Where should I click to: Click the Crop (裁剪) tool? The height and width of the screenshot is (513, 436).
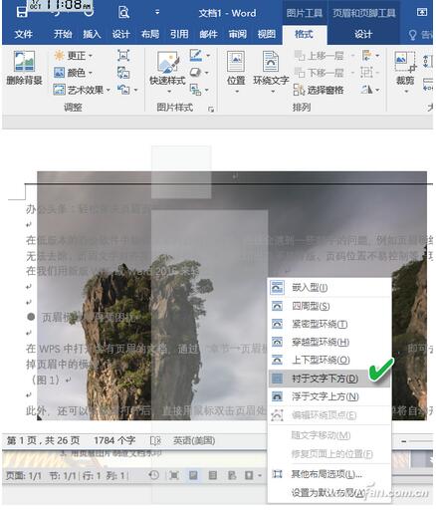point(405,72)
